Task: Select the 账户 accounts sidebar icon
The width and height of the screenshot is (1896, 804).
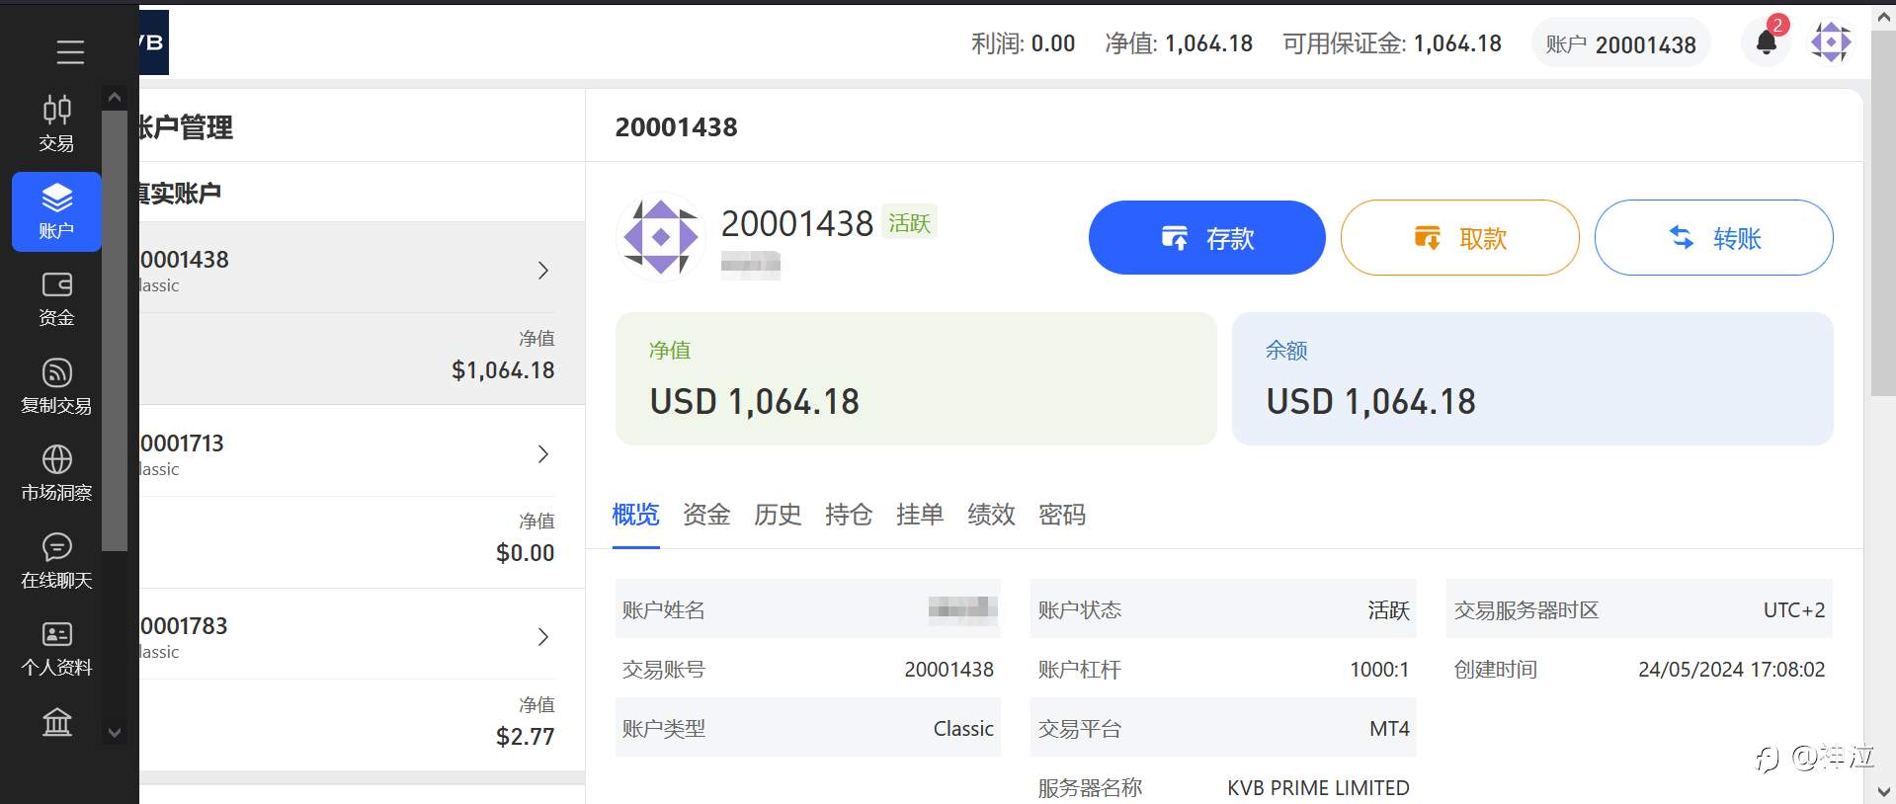Action: pos(56,211)
